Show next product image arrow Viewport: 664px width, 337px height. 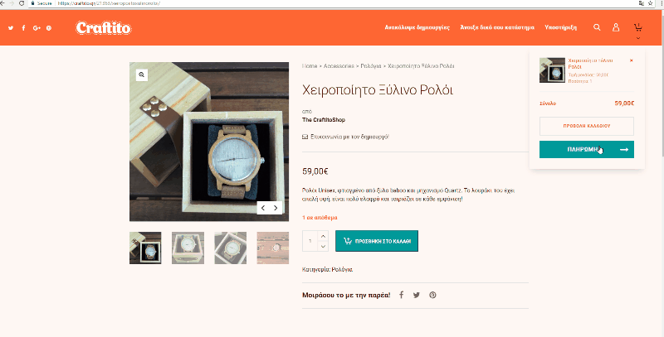(276, 208)
